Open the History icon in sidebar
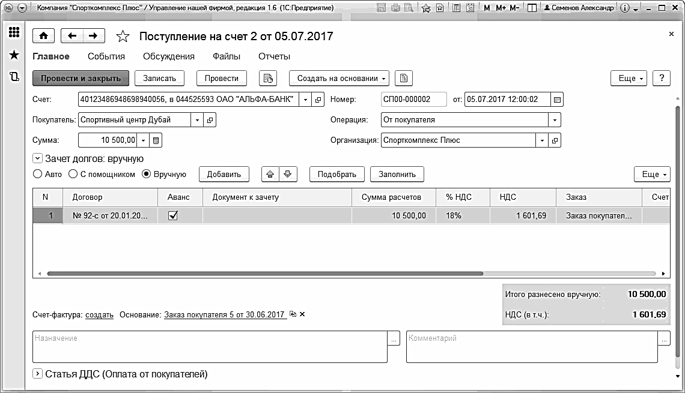Image resolution: width=685 pixels, height=393 pixels. coord(14,77)
